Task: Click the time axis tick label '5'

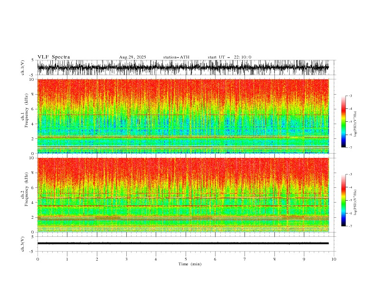Action: point(186,259)
